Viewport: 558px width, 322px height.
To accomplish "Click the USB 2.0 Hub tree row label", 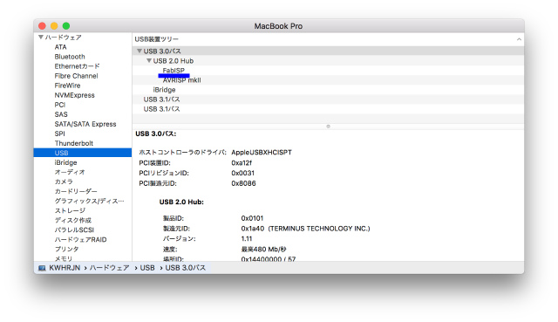I will 174,61.
